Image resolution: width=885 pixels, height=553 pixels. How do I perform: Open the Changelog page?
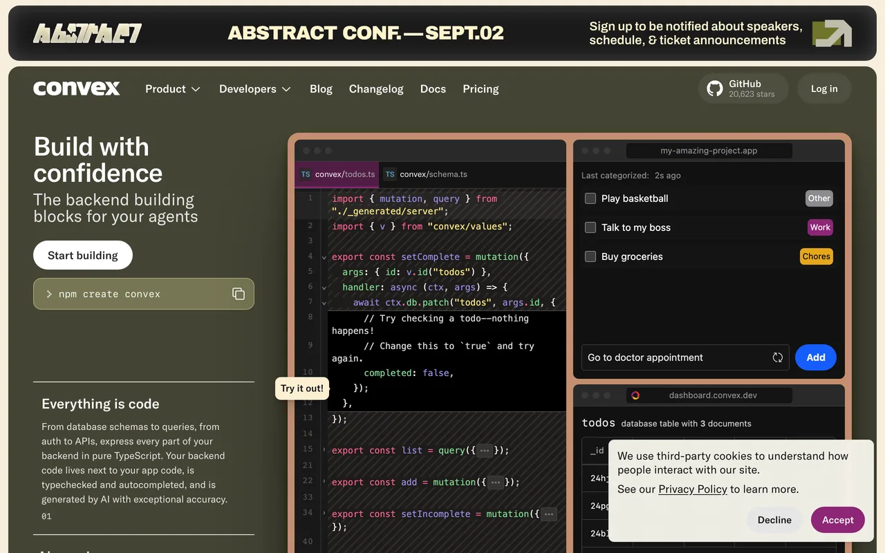(x=376, y=88)
